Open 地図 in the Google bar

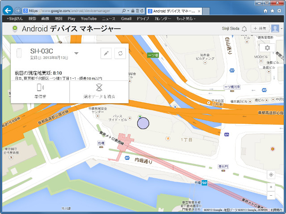click(59, 19)
